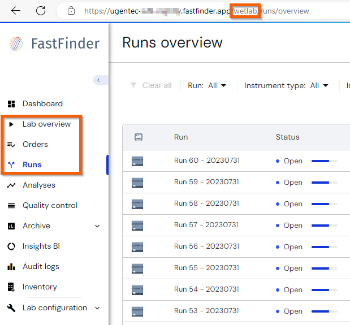
Task: Select Runs in sidebar
Action: coord(32,164)
